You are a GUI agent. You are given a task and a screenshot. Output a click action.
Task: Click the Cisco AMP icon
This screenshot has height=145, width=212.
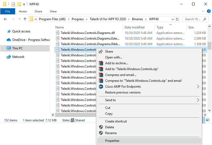(101, 87)
